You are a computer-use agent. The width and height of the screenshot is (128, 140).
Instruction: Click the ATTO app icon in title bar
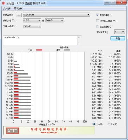point(4,3)
